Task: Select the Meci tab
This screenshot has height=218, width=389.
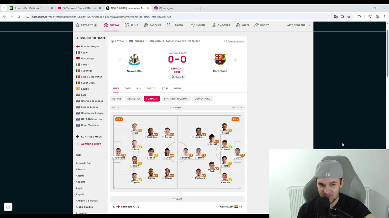Action: [116, 88]
